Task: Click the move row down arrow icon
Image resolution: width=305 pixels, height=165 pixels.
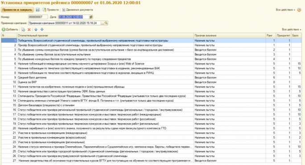Action: [x=42, y=29]
